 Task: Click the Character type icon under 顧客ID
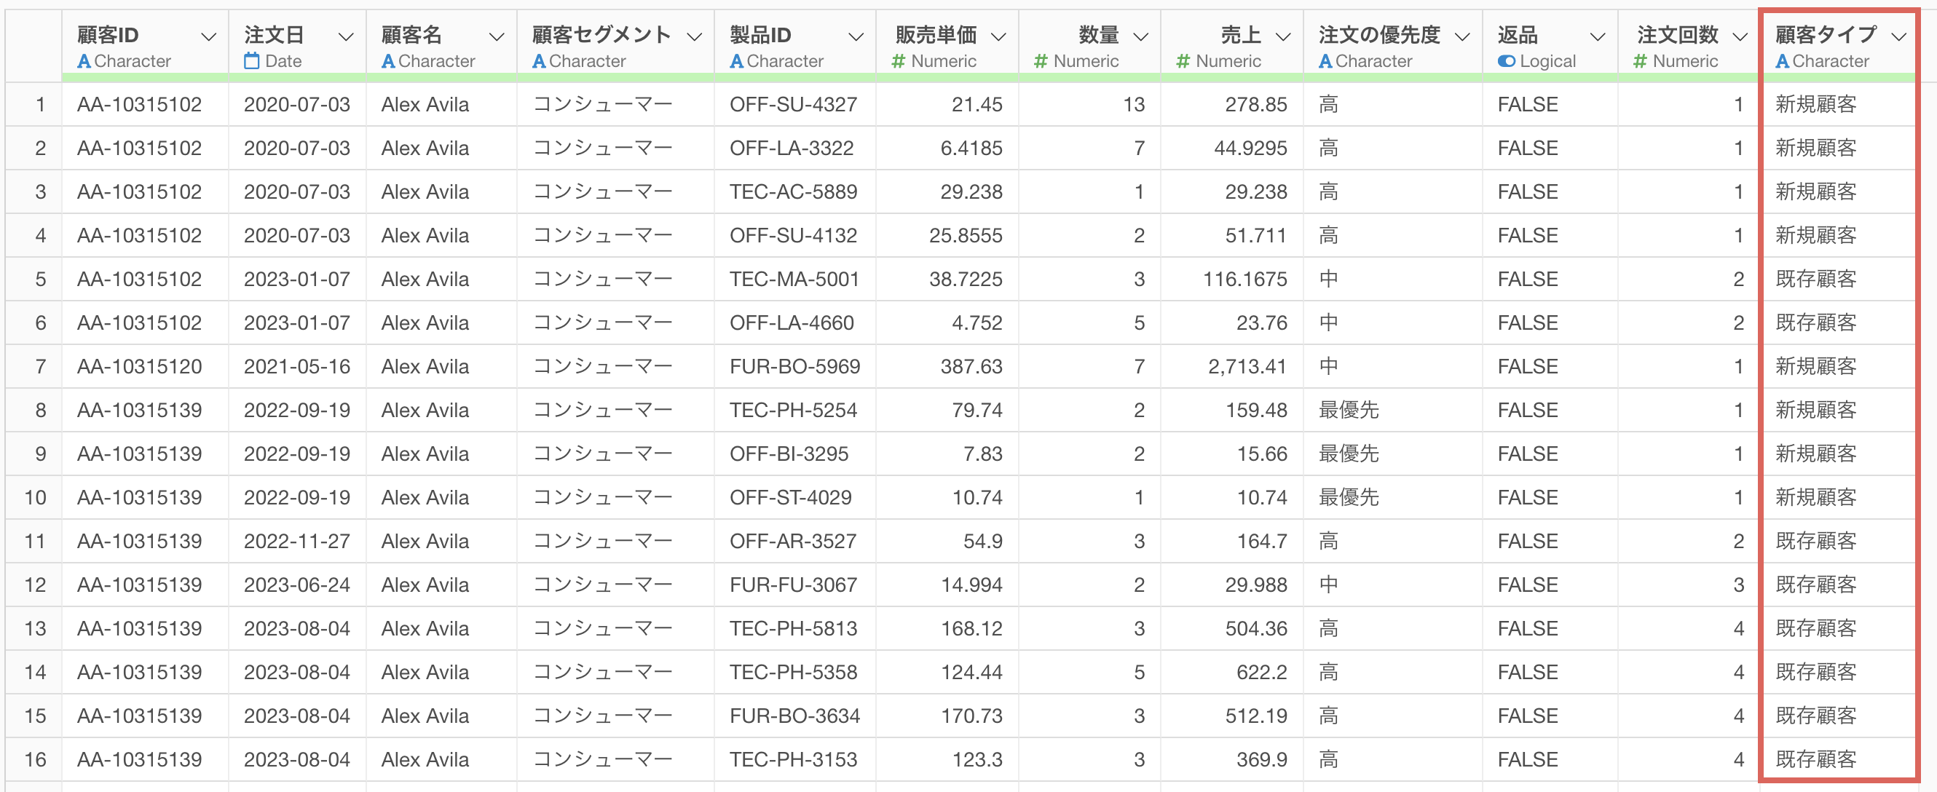[84, 62]
